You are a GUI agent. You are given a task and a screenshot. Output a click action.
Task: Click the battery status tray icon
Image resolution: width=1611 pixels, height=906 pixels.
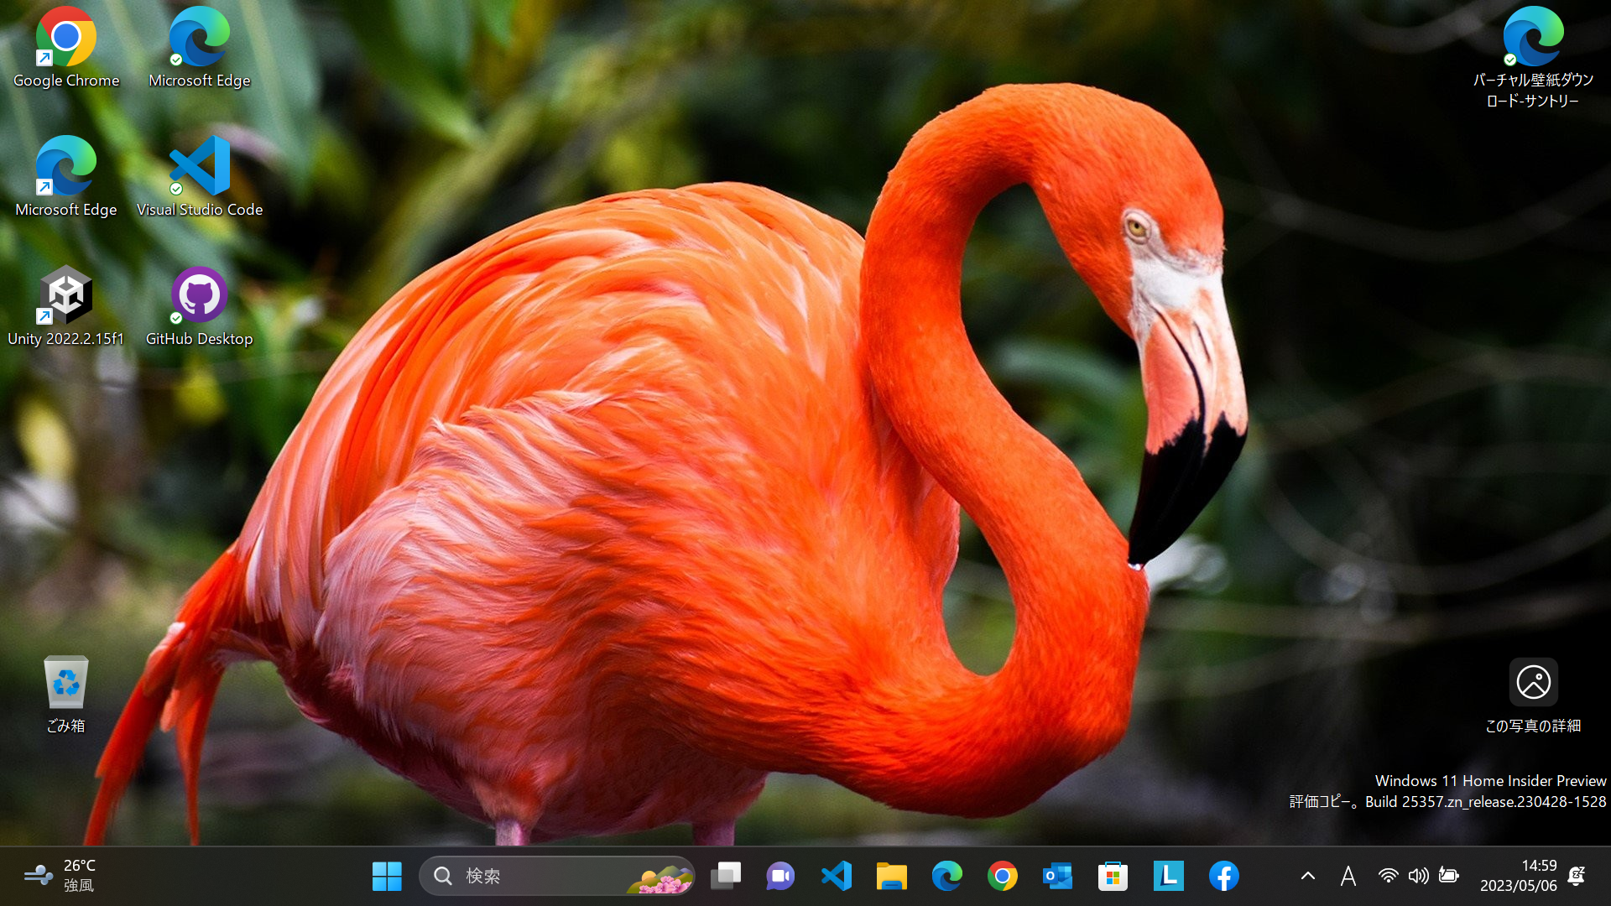click(x=1449, y=877)
